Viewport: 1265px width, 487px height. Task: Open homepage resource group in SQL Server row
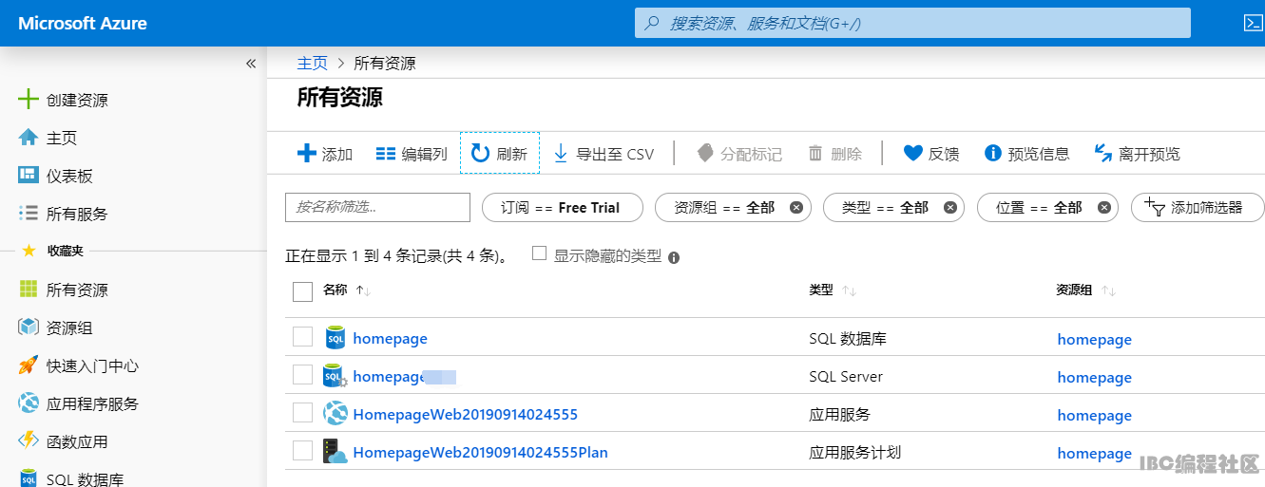[1094, 377]
